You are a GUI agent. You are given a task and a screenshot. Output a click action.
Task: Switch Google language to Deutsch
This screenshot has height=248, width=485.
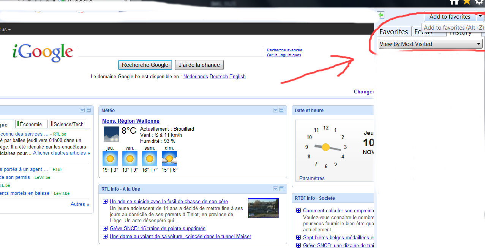coord(219,77)
